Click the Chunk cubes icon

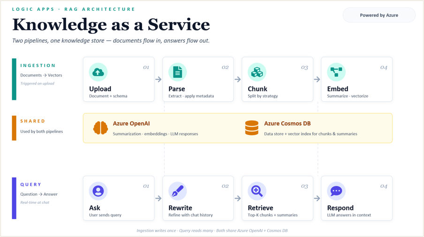click(x=257, y=72)
